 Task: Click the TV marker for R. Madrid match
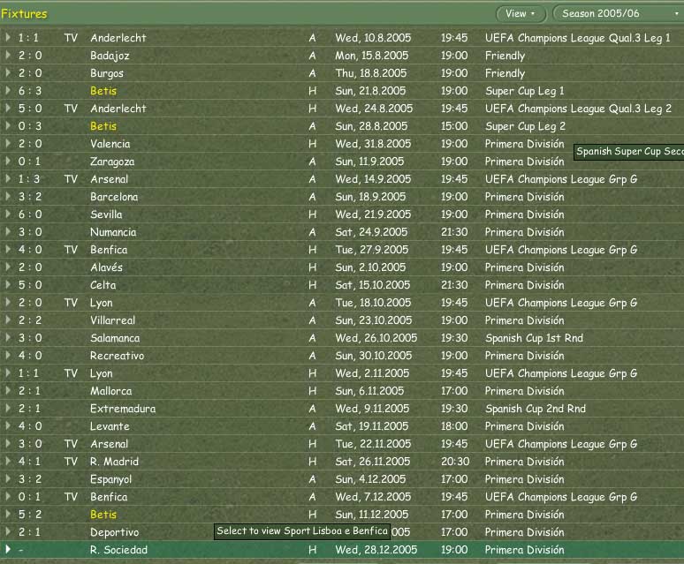[71, 462]
